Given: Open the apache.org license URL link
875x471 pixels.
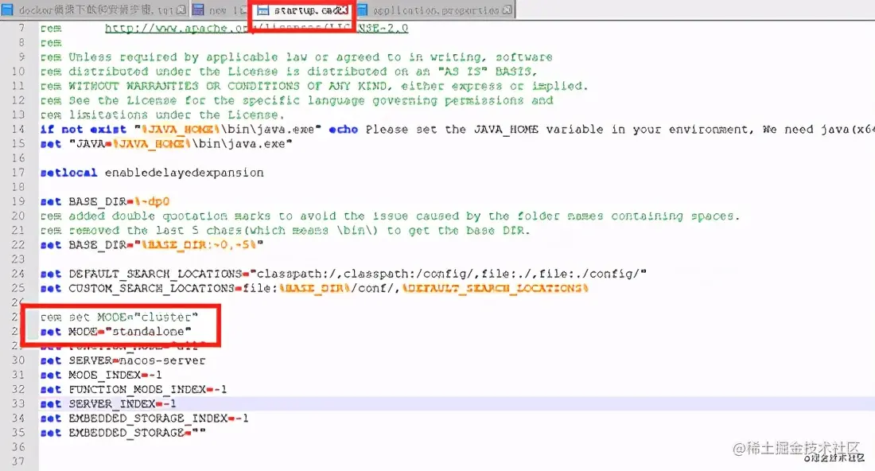Looking at the screenshot, I should (257, 28).
